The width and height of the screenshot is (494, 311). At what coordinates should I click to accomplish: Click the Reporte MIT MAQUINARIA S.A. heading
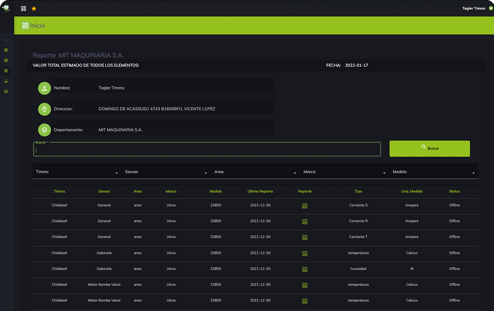pyautogui.click(x=78, y=55)
